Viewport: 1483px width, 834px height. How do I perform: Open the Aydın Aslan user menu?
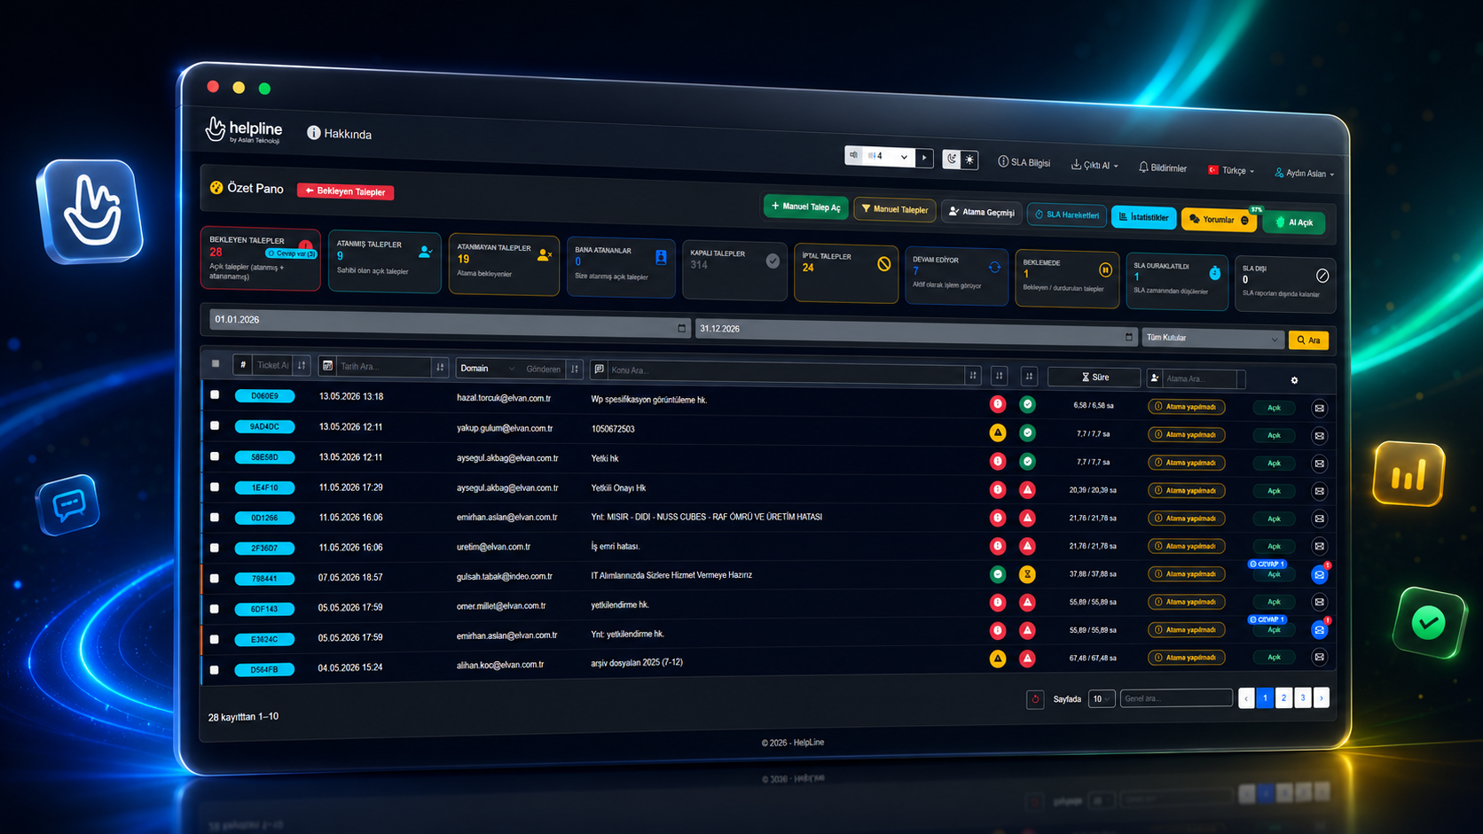[1304, 173]
